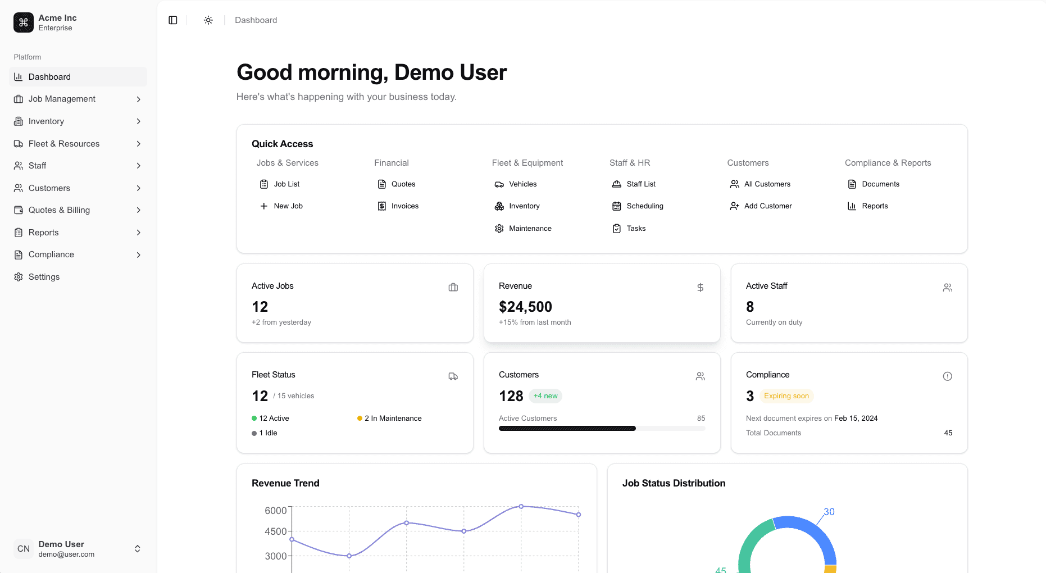Click the Staff List hard-hat icon
The height and width of the screenshot is (573, 1046).
tap(617, 184)
